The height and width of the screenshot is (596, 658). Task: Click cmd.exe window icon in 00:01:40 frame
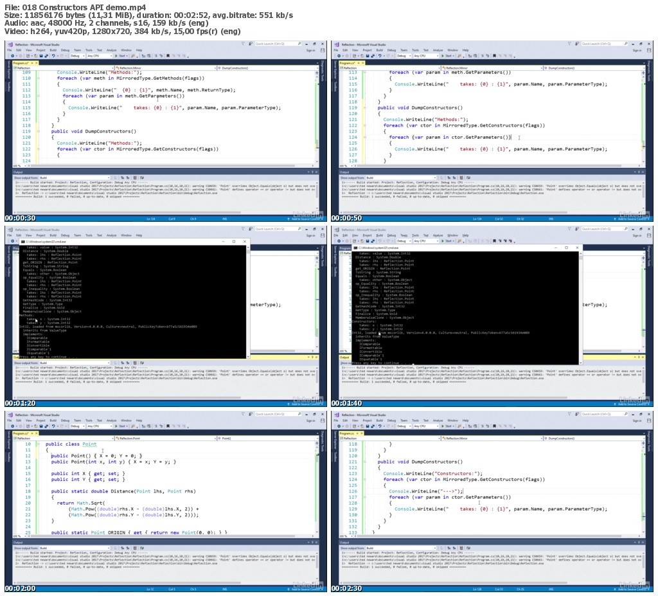pyautogui.click(x=355, y=248)
